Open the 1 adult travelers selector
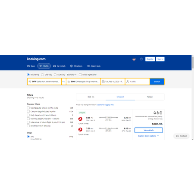This screenshot has width=194, height=194. tap(138, 81)
